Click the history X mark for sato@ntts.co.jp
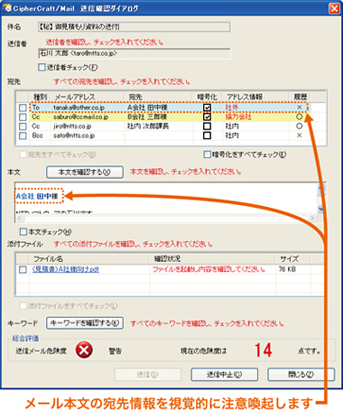The width and height of the screenshot is (343, 412). point(299,136)
